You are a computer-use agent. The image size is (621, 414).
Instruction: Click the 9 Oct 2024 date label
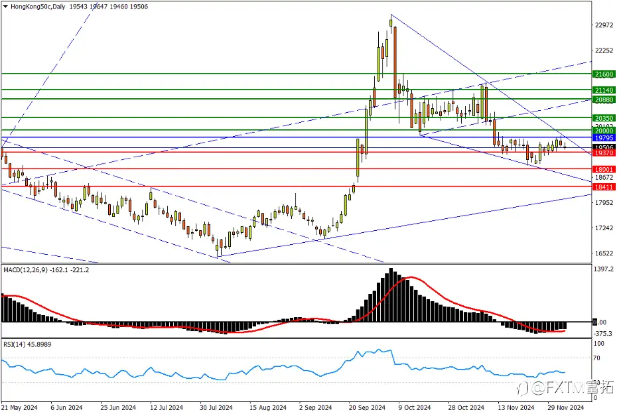click(415, 407)
